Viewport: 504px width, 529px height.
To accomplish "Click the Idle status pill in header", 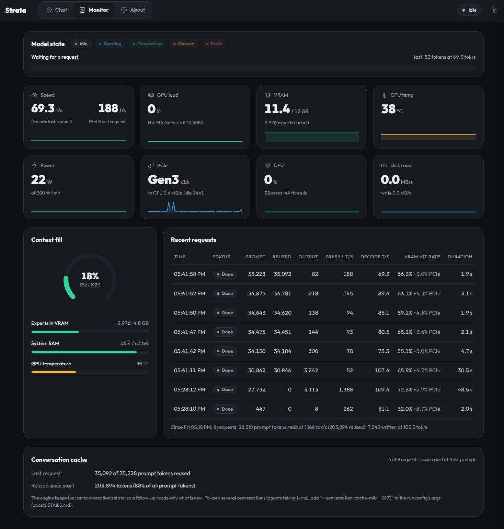I will (469, 10).
